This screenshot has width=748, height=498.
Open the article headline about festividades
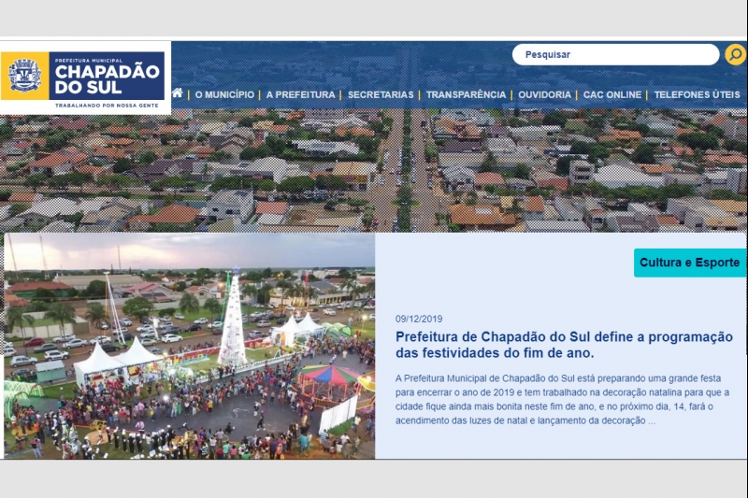click(564, 345)
